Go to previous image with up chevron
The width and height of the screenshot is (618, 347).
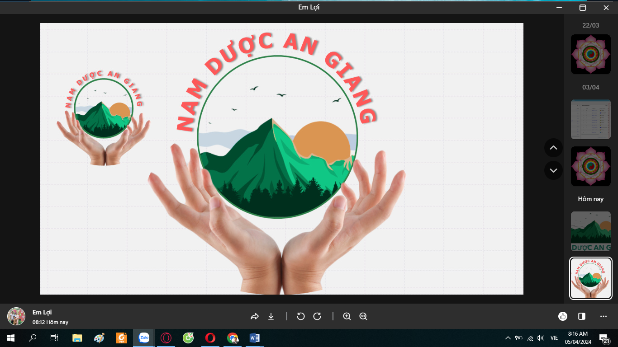pos(553,148)
